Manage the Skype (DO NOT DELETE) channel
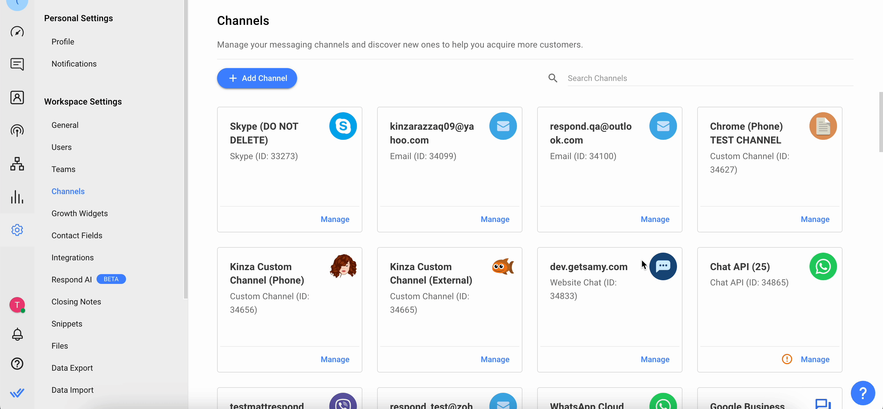Viewport: 883px width, 409px height. point(334,219)
